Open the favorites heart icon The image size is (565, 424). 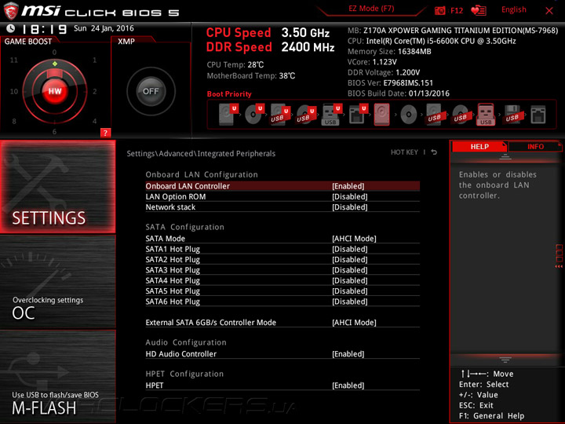pyautogui.click(x=478, y=10)
